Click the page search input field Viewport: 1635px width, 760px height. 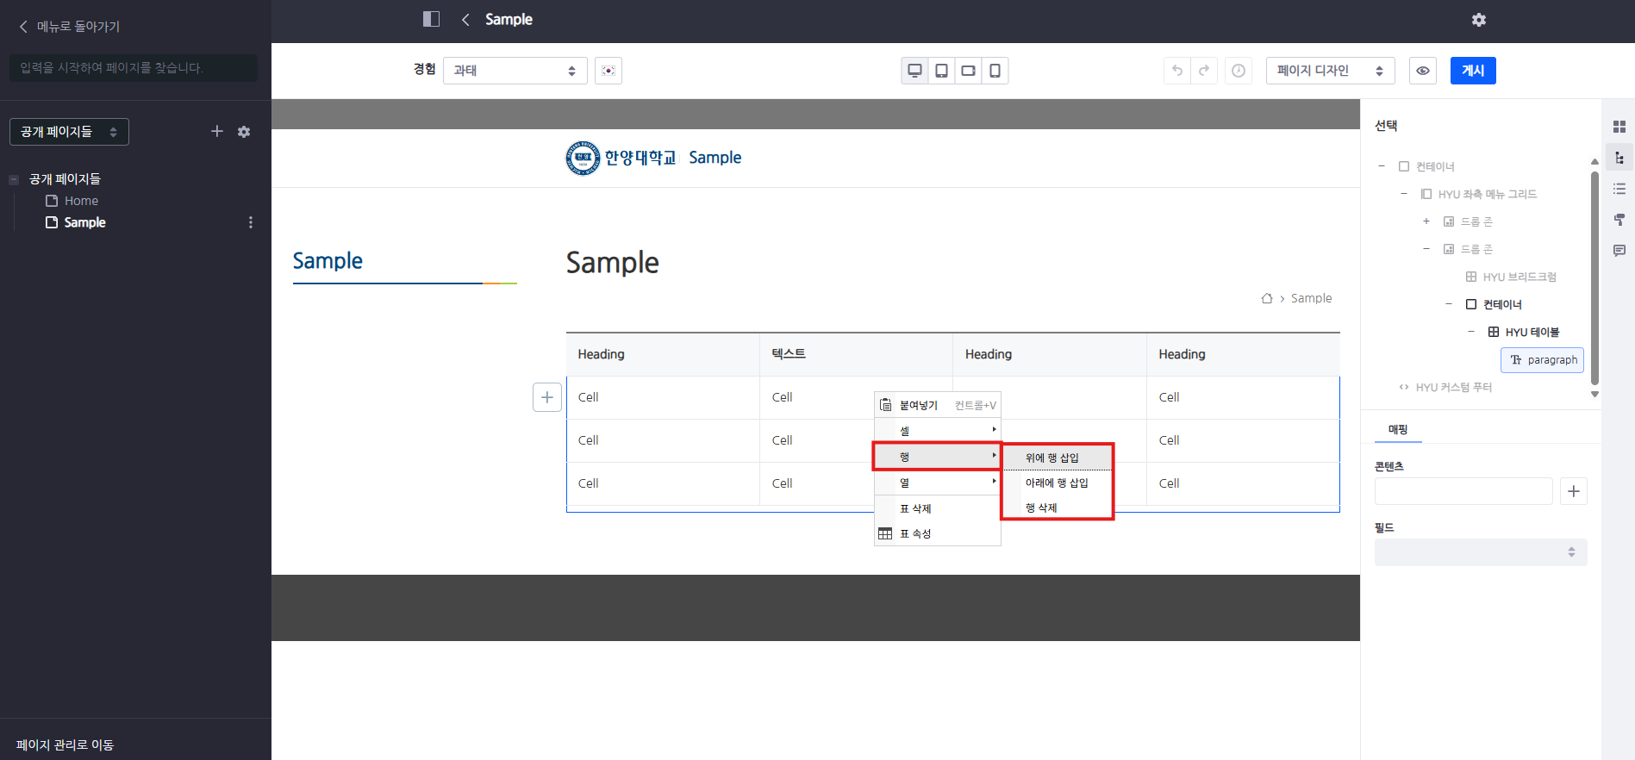tap(134, 68)
